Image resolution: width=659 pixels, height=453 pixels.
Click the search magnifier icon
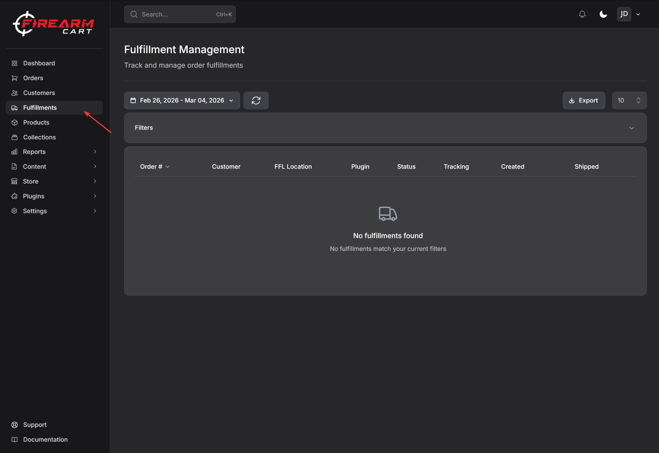point(134,14)
